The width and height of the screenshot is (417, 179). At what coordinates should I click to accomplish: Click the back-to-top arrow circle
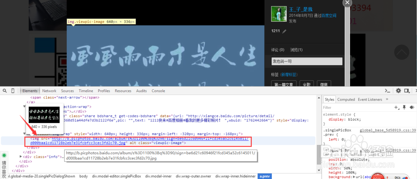point(401,52)
